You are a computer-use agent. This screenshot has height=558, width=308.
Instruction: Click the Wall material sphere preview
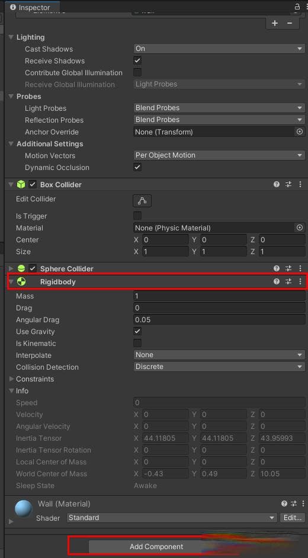(24, 508)
